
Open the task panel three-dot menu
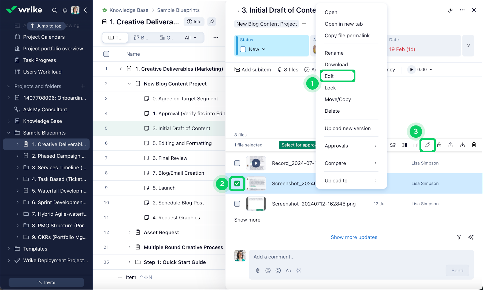[462, 10]
